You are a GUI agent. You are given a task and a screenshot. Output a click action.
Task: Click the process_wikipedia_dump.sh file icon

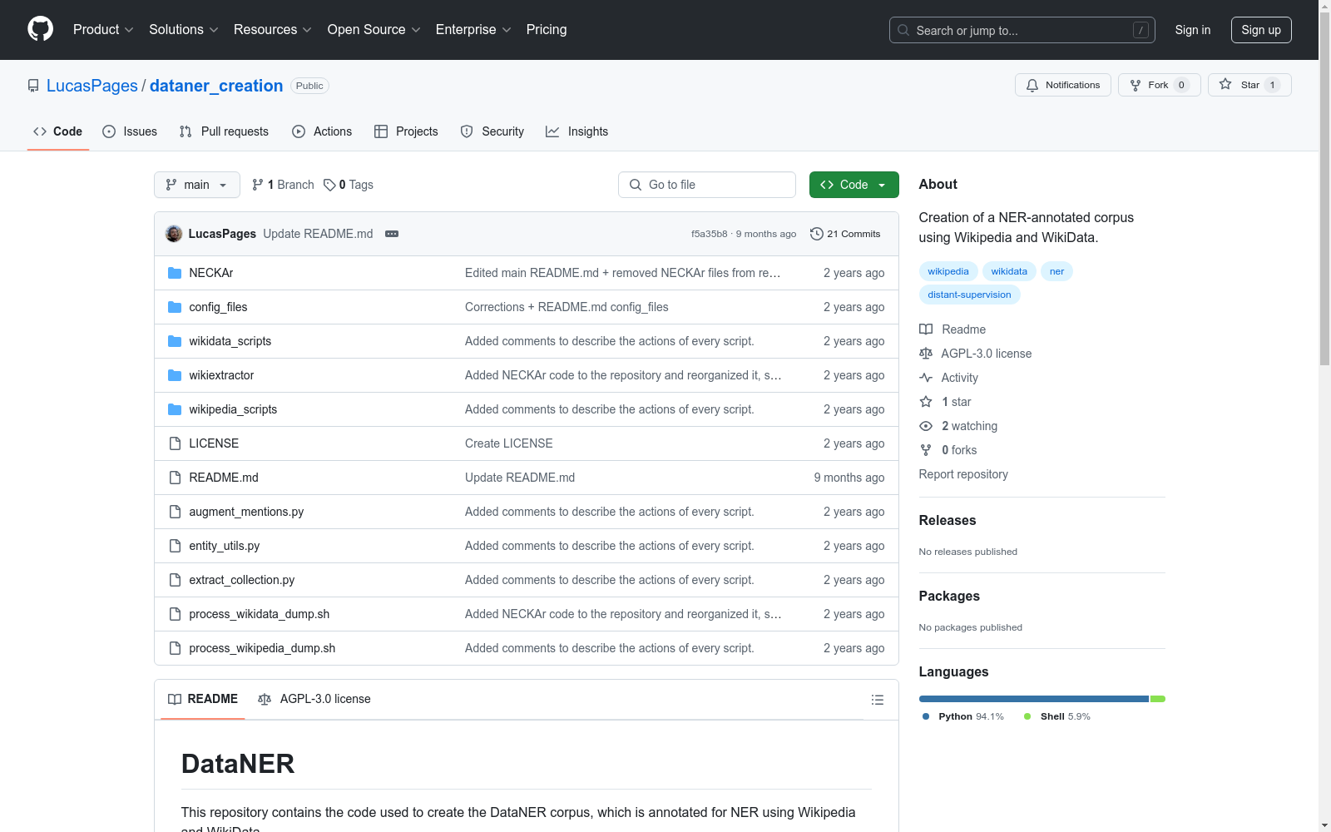tap(175, 648)
